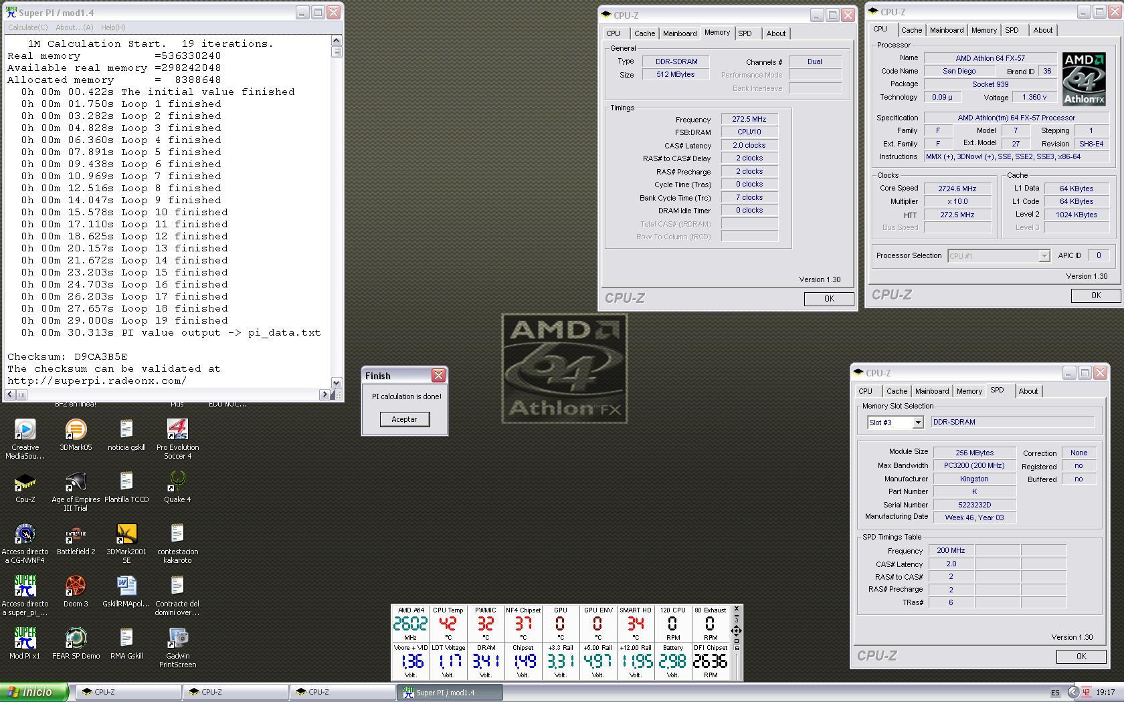
Task: Click Super PI horizontal scrollbar right arrow
Action: coord(324,394)
